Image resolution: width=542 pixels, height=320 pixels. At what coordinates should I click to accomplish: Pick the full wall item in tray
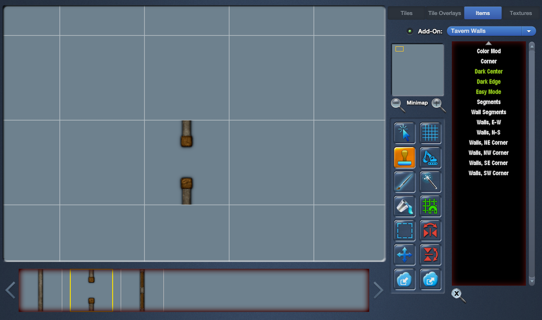(x=41, y=290)
